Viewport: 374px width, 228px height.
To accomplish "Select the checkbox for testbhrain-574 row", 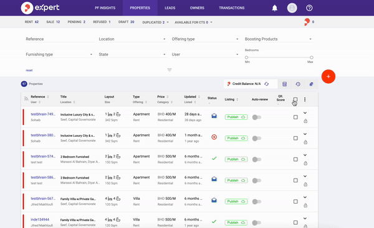I will tap(295, 159).
